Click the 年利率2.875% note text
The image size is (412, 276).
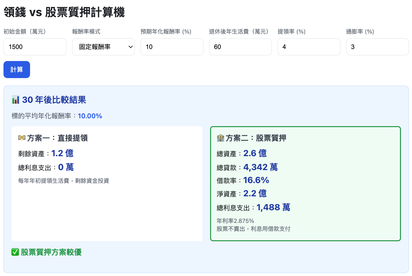[235, 221]
